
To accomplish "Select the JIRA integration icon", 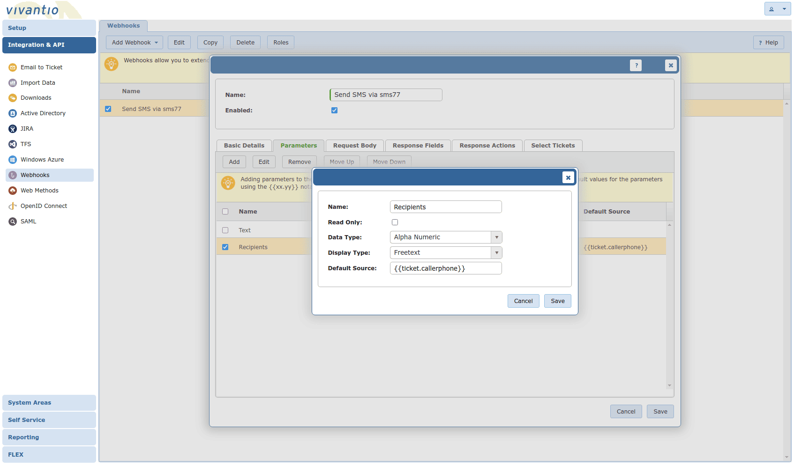I will pos(13,129).
